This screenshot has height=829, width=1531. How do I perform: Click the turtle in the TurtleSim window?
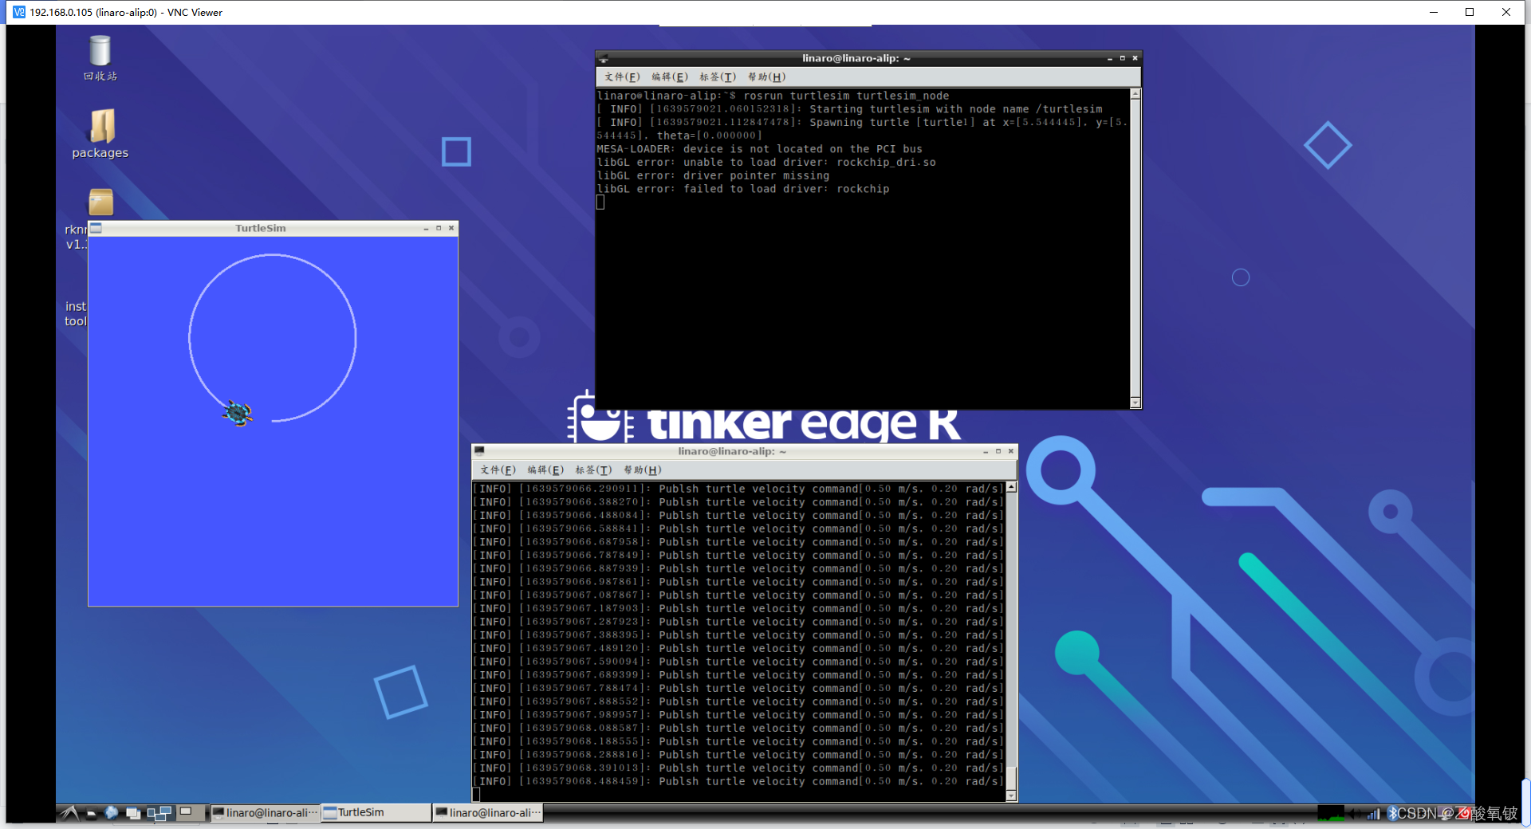[238, 413]
